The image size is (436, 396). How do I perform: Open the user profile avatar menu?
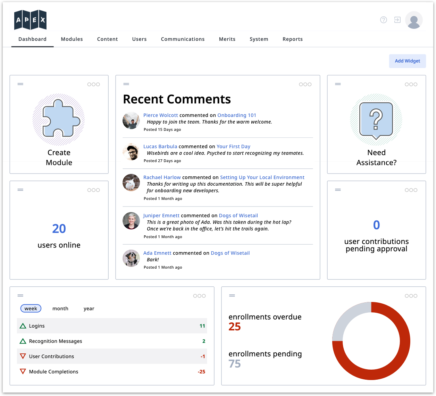coord(413,20)
